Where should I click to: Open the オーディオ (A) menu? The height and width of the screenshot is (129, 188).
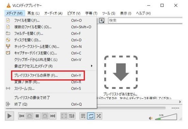(x=53, y=13)
